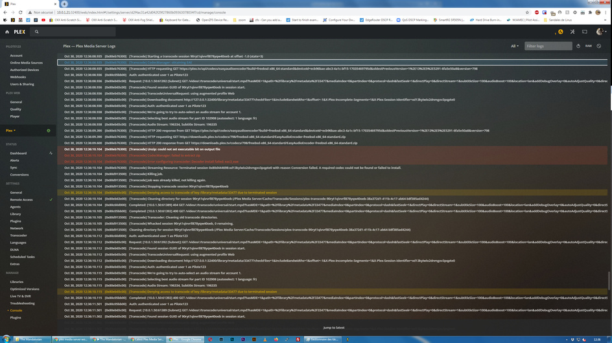Click Jump to latest button
The image size is (612, 343).
[334, 328]
